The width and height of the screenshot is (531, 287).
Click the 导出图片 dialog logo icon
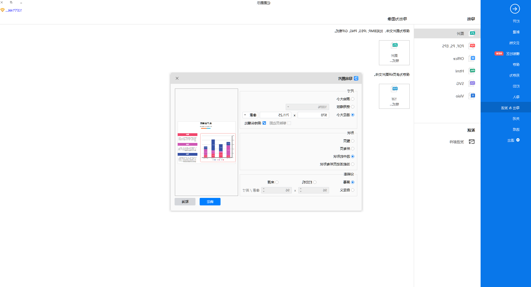[356, 79]
